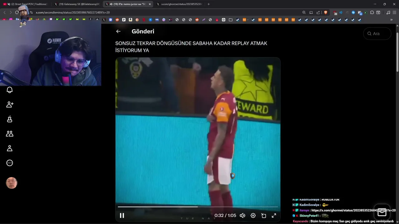The height and width of the screenshot is (224, 399).
Task: Open the Extensions puzzle-piece menu
Action: click(x=372, y=12)
